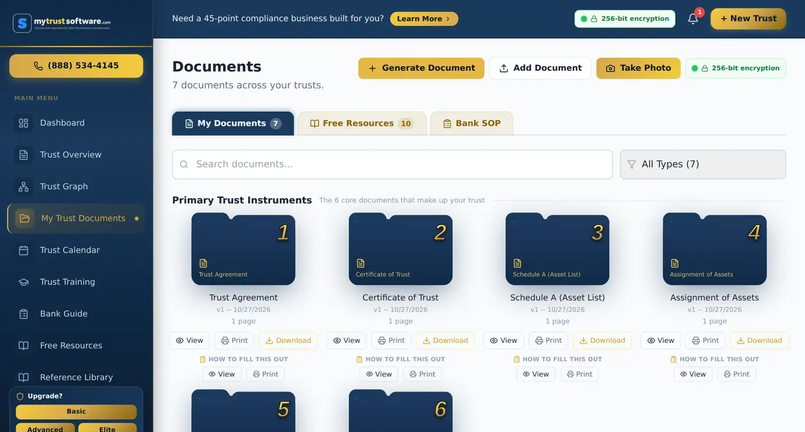
Task: View the Assignment of Assets document
Action: point(661,341)
